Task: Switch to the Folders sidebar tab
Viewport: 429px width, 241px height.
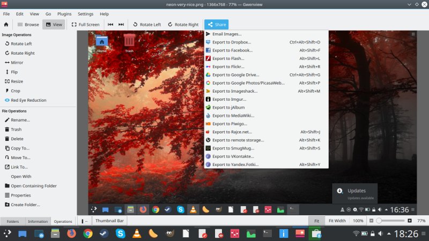Action: (13, 221)
